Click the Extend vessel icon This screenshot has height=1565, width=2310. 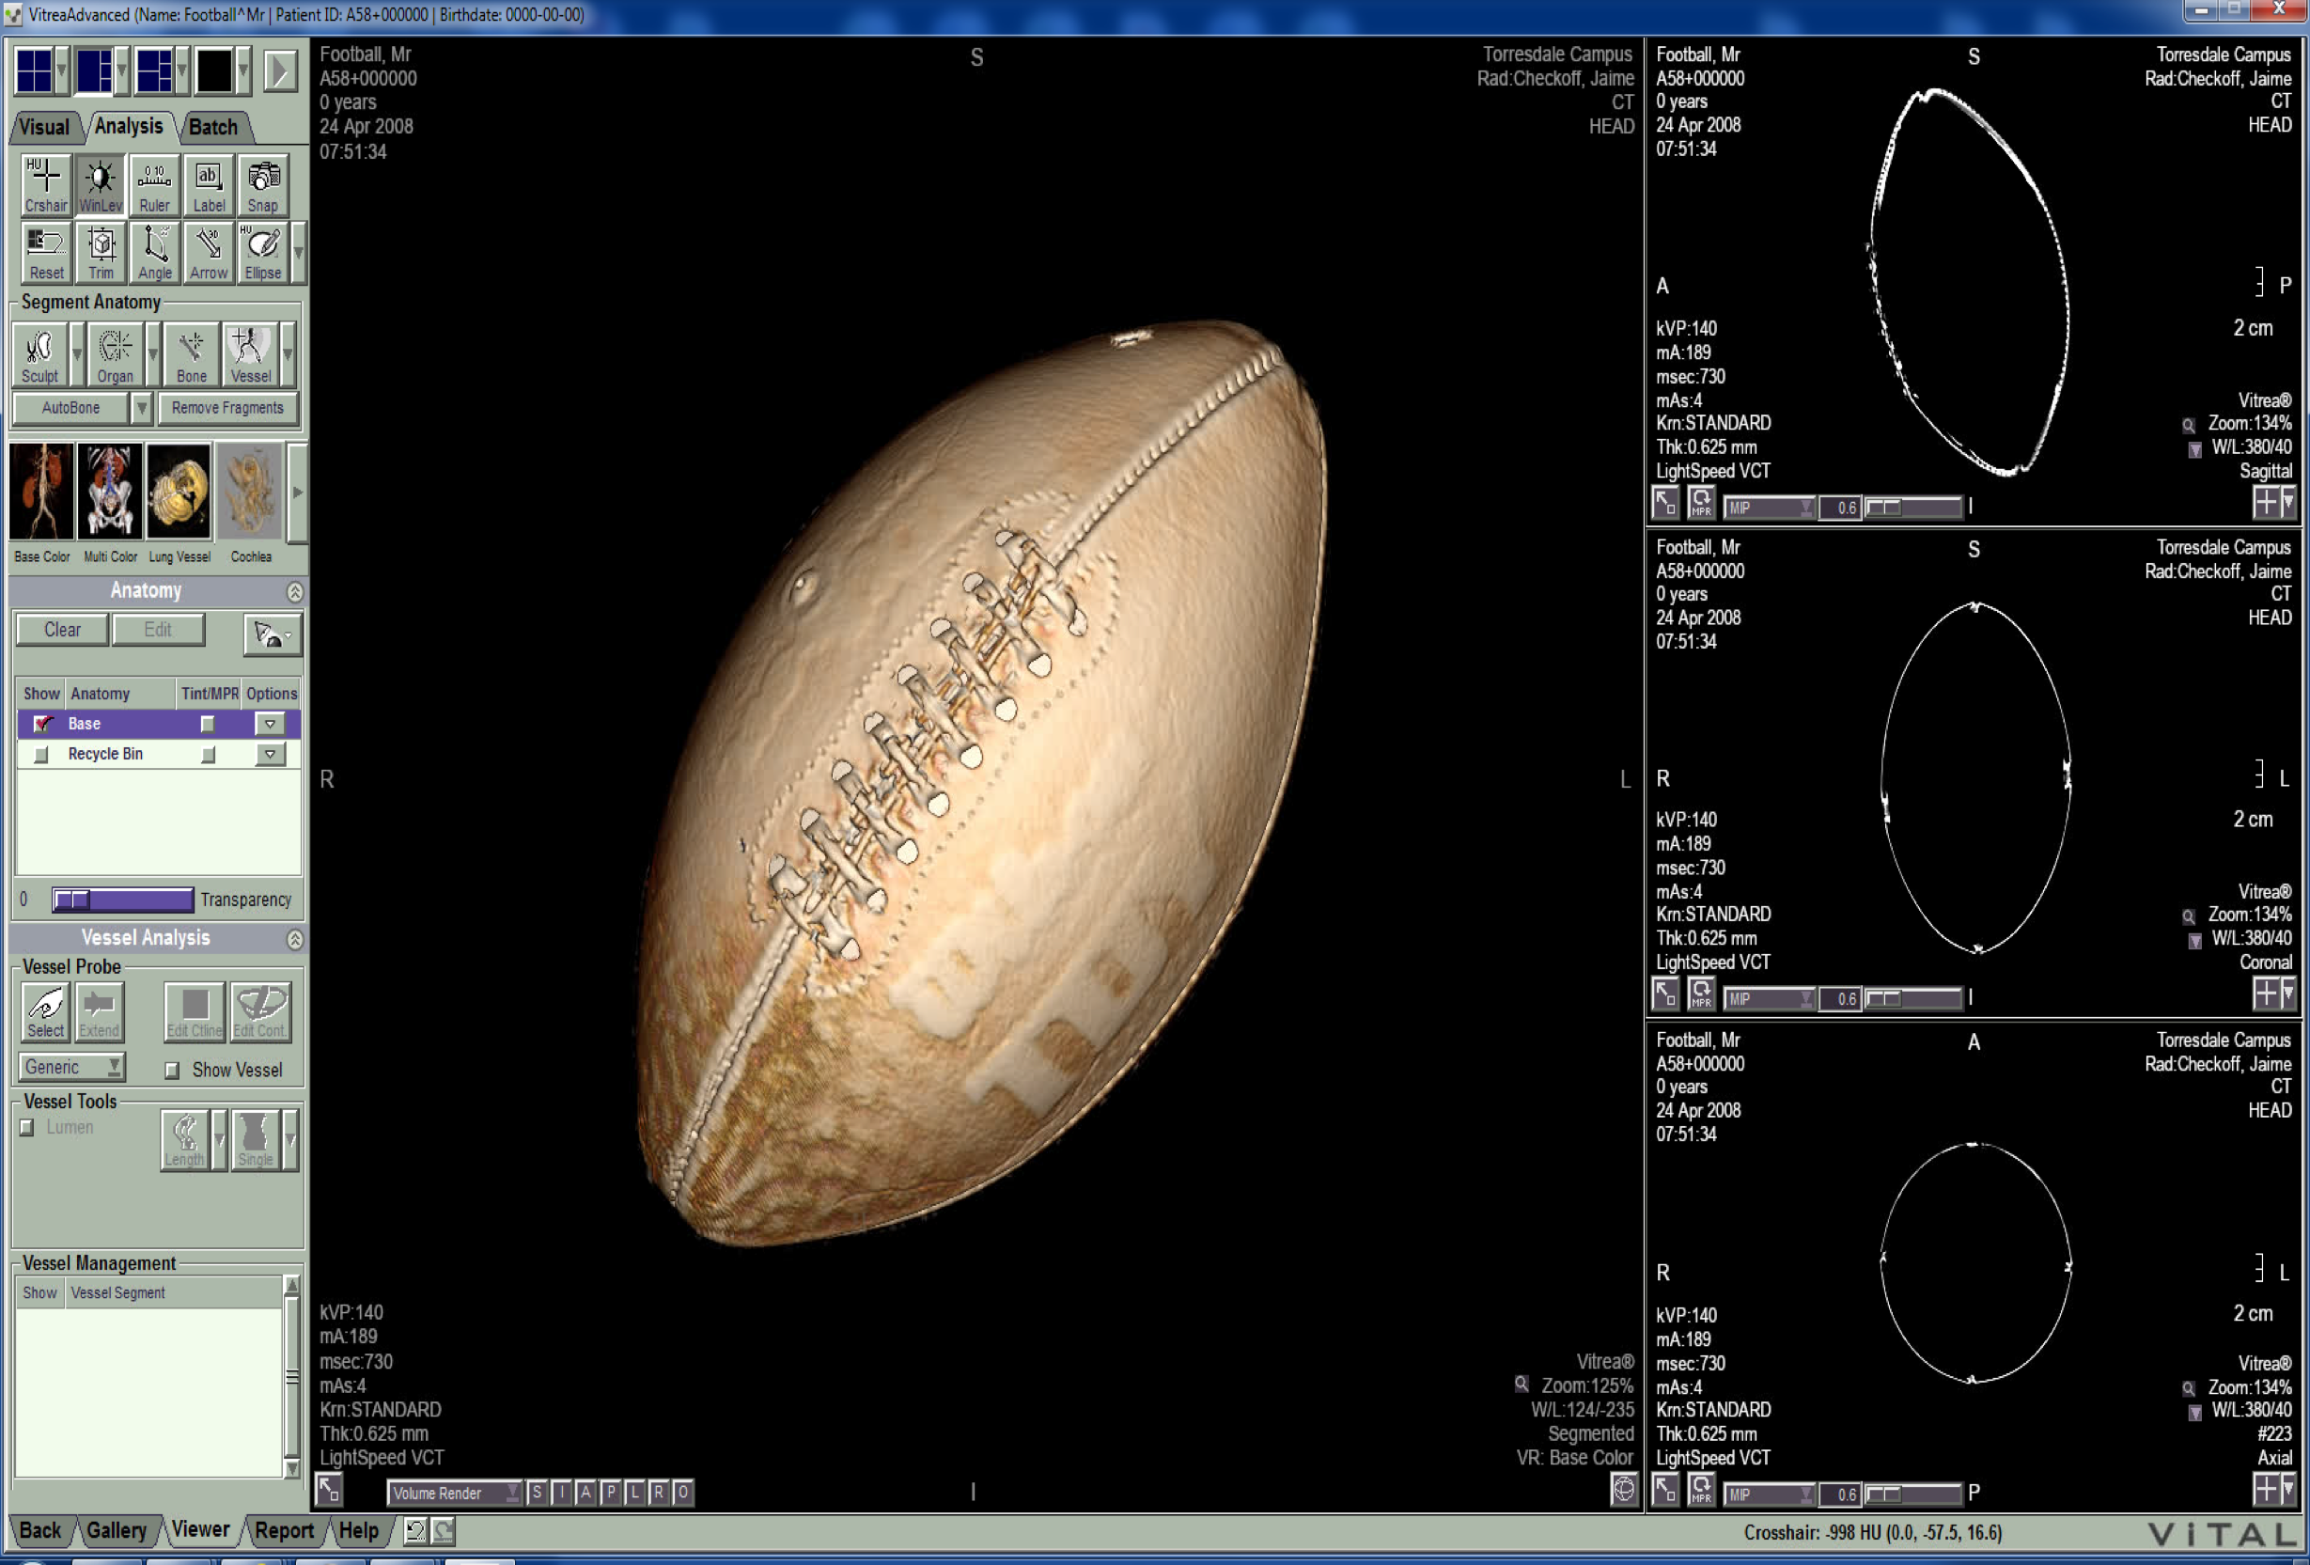click(x=99, y=1011)
